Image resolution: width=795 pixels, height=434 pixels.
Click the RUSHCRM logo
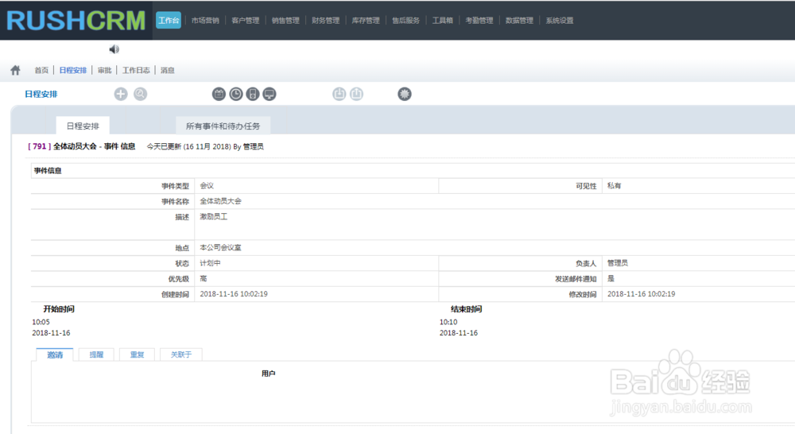click(76, 21)
